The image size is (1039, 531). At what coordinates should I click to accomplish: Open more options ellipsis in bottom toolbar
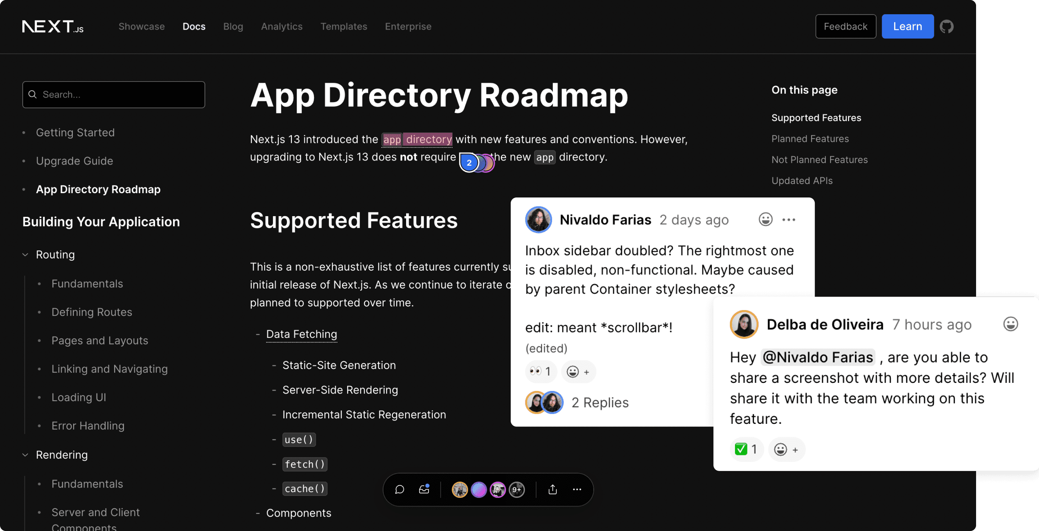coord(577,489)
